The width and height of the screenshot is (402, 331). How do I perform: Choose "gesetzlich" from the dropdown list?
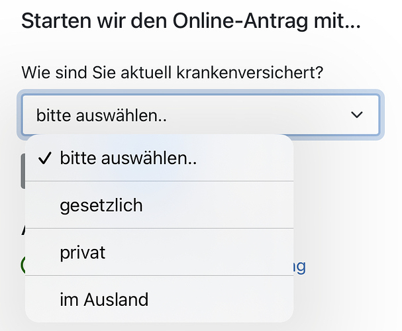pos(159,205)
